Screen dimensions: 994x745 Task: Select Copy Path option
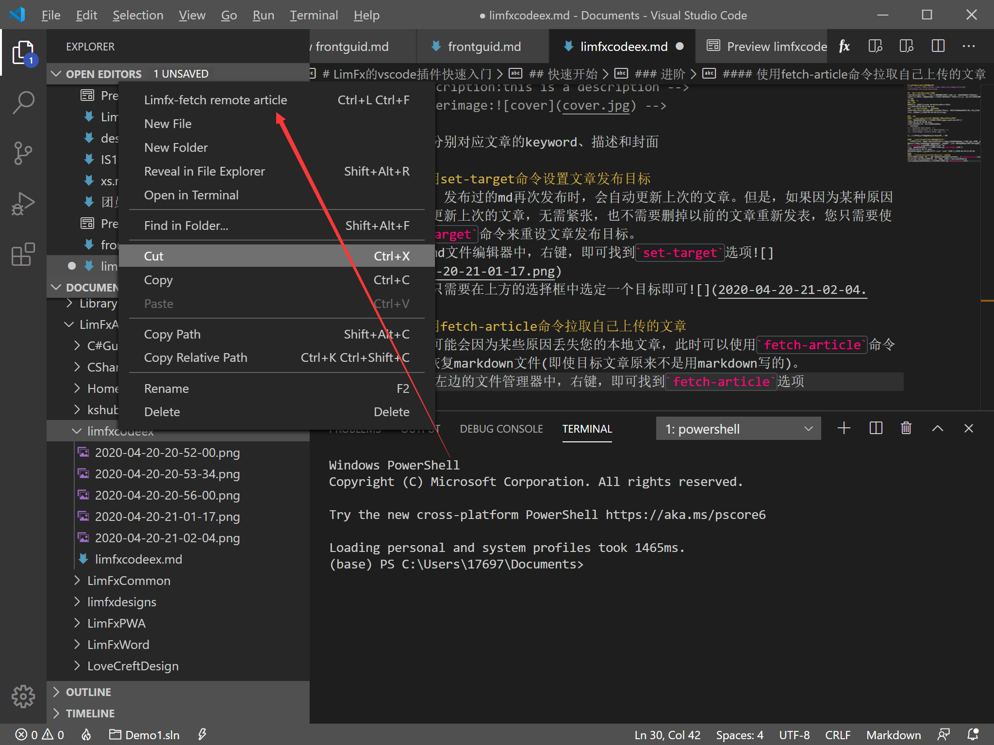tap(277, 334)
